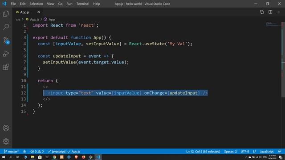Open the View menu

50,4
